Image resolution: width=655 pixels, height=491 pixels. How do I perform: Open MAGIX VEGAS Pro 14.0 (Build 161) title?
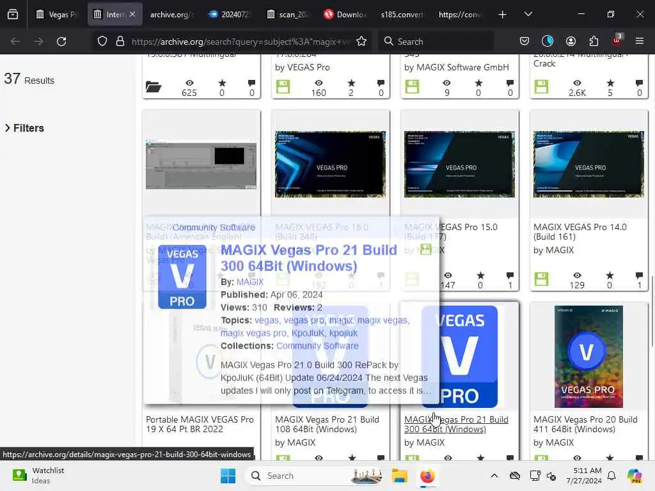coord(580,231)
